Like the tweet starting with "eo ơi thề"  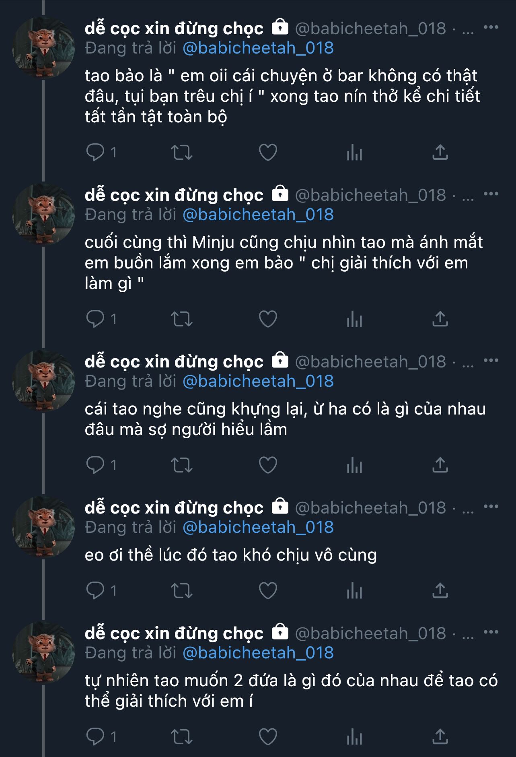(268, 591)
